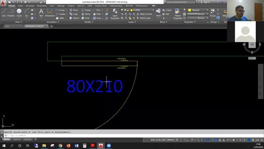Toggle MODEL space button in status bar
264x149 pixels.
[x=170, y=140]
